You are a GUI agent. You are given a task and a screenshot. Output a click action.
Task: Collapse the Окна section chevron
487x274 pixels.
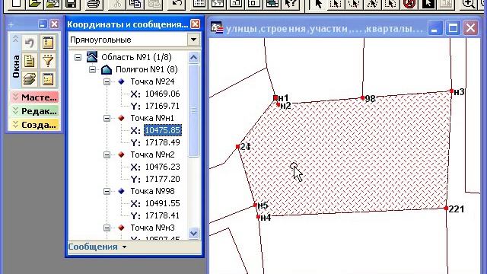[x=15, y=39]
